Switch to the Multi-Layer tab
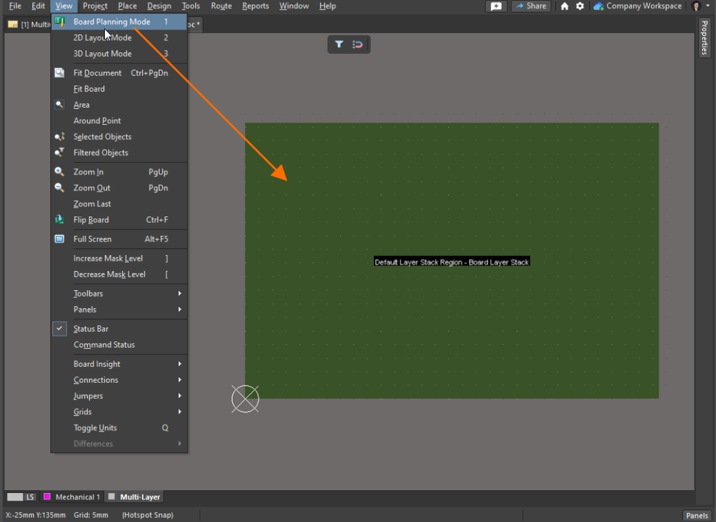Viewport: 716px width, 522px height. click(139, 497)
